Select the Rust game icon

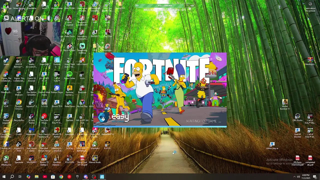tap(95, 20)
